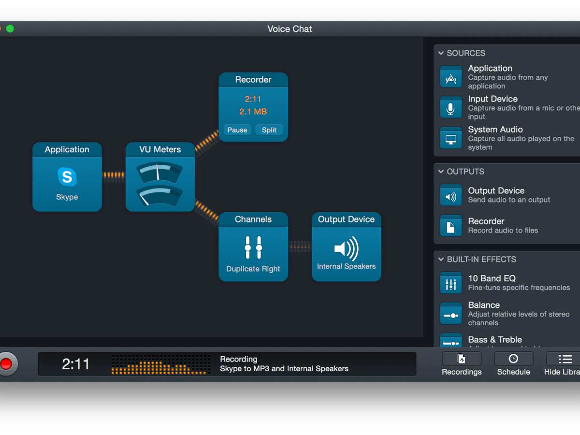Adjust the Channels block slider icon

pos(253,247)
